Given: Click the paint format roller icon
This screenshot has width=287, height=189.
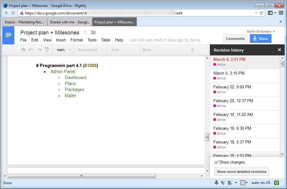Looking at the screenshot, I should (x=47, y=50).
